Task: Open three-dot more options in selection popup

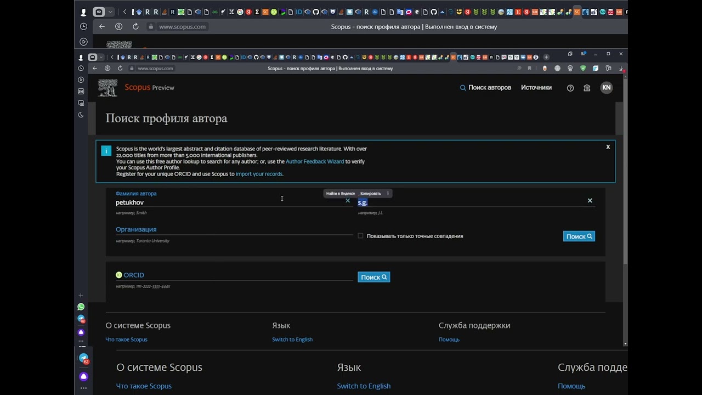Action: [388, 193]
